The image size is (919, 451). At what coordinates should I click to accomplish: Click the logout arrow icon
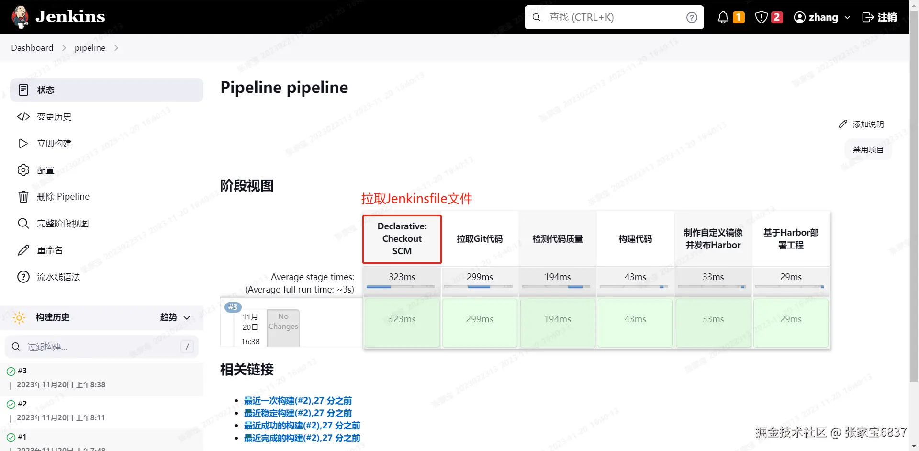pos(868,17)
